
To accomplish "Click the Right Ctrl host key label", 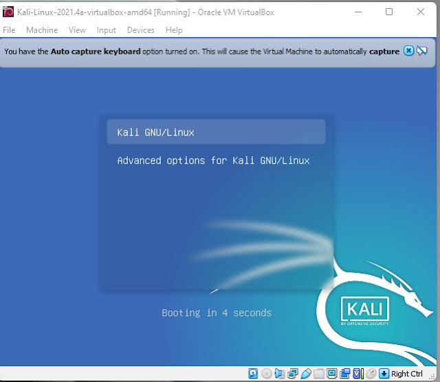I will click(x=406, y=374).
